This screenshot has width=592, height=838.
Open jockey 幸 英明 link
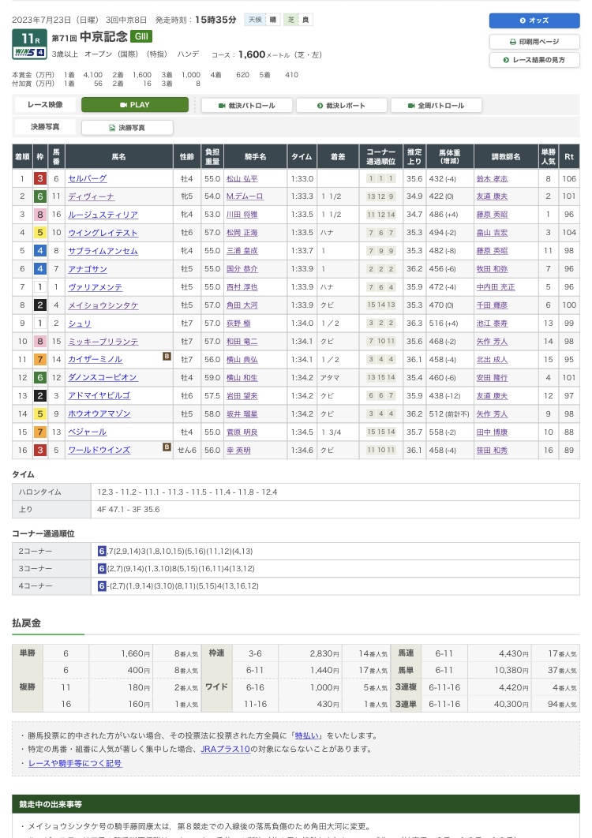238,451
